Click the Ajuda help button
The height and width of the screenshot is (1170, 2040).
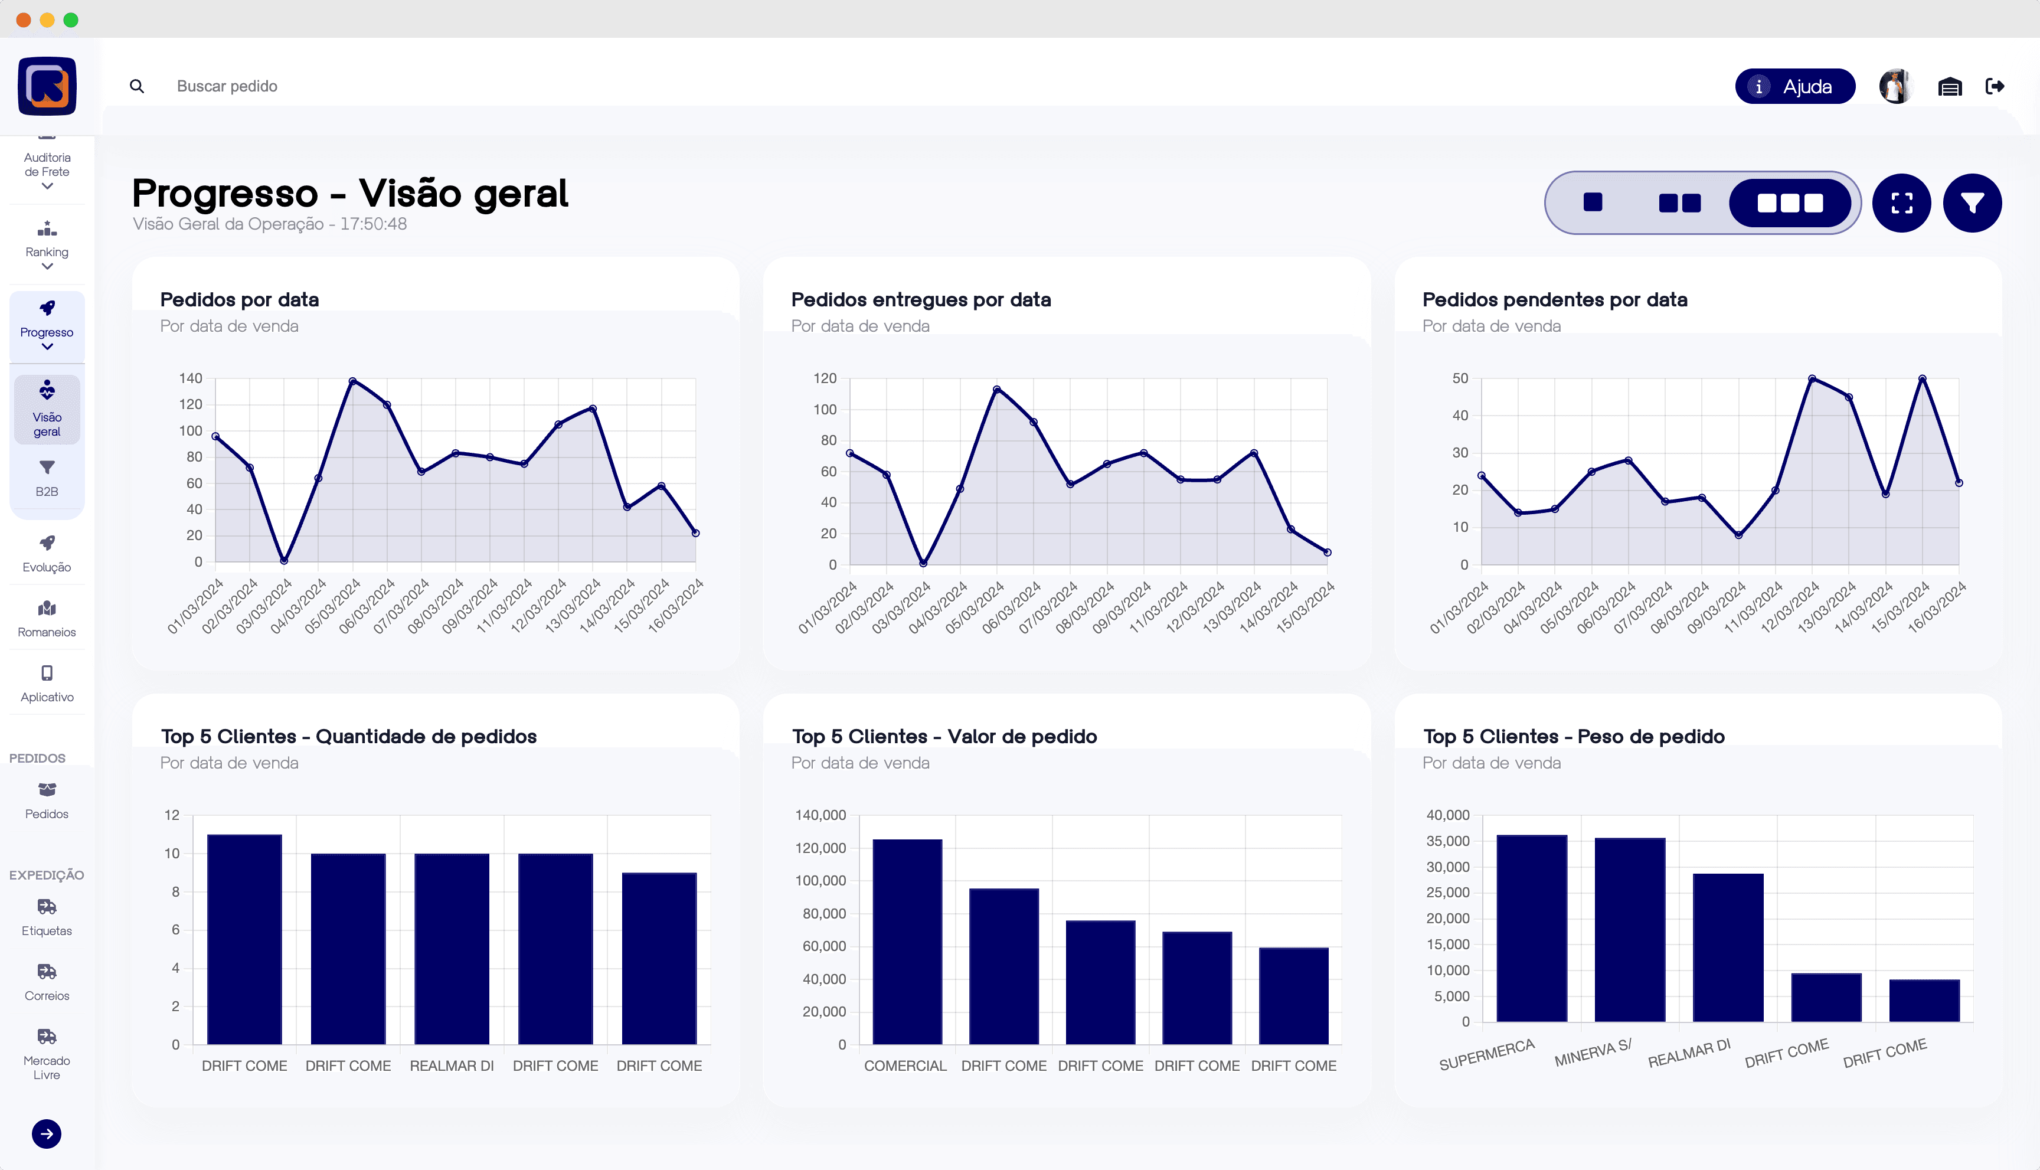(1794, 86)
